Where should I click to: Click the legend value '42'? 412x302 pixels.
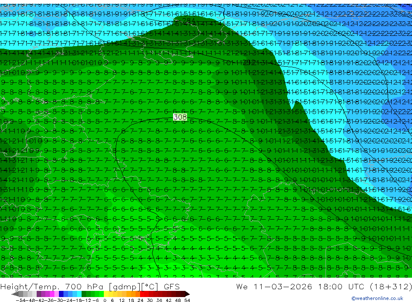click(169, 300)
